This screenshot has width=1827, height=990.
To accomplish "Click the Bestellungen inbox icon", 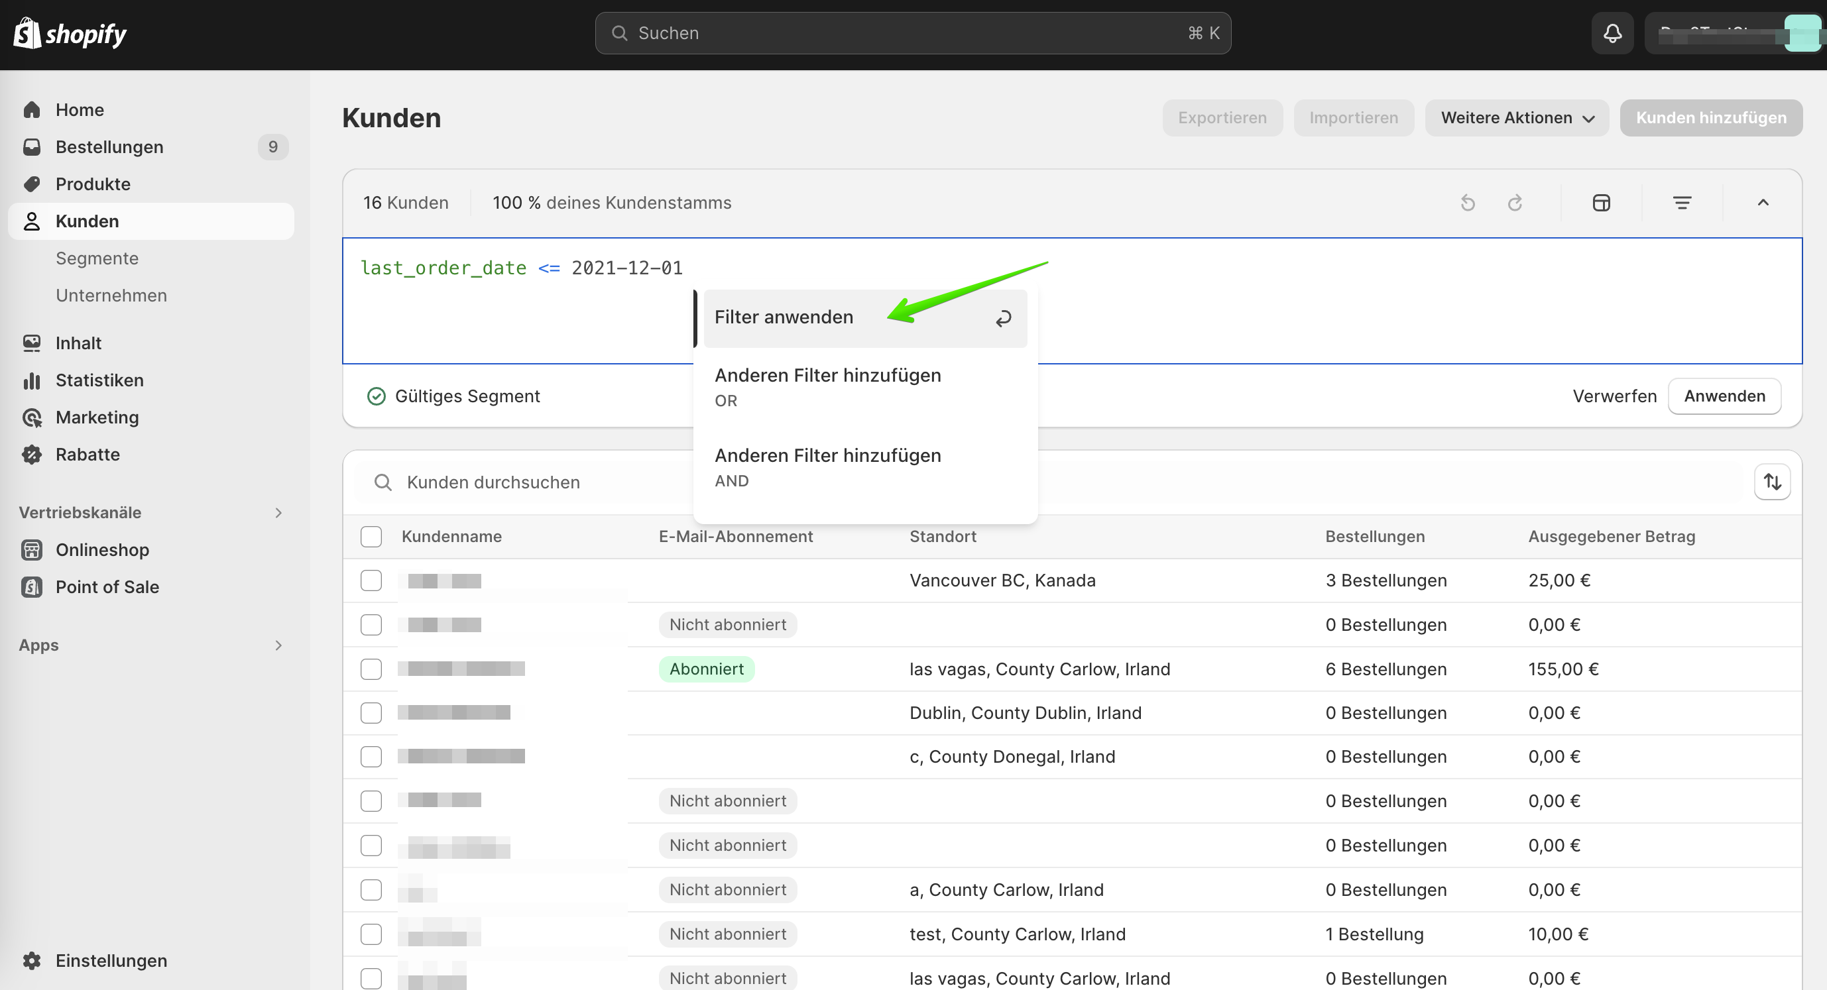I will click(31, 147).
